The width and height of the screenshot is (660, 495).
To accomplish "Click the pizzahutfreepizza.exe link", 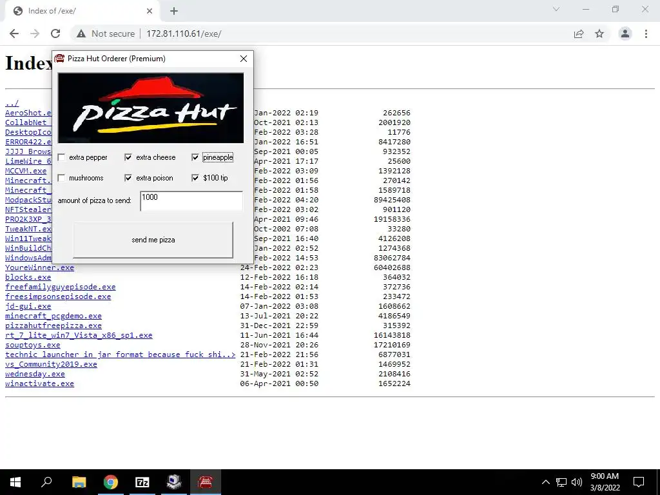I will (53, 325).
